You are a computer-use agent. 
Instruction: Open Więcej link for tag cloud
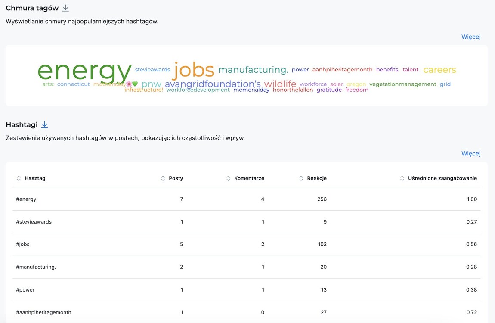point(471,37)
